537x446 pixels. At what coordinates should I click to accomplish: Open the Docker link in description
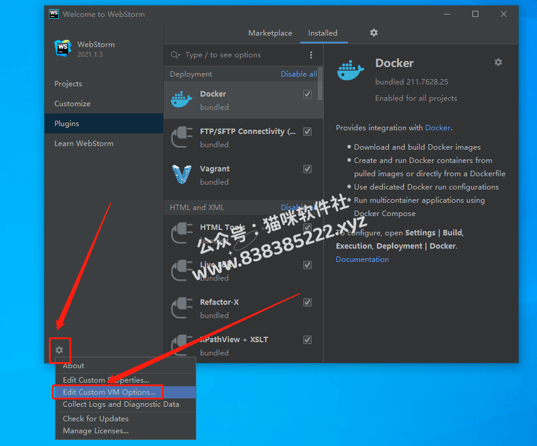[438, 128]
